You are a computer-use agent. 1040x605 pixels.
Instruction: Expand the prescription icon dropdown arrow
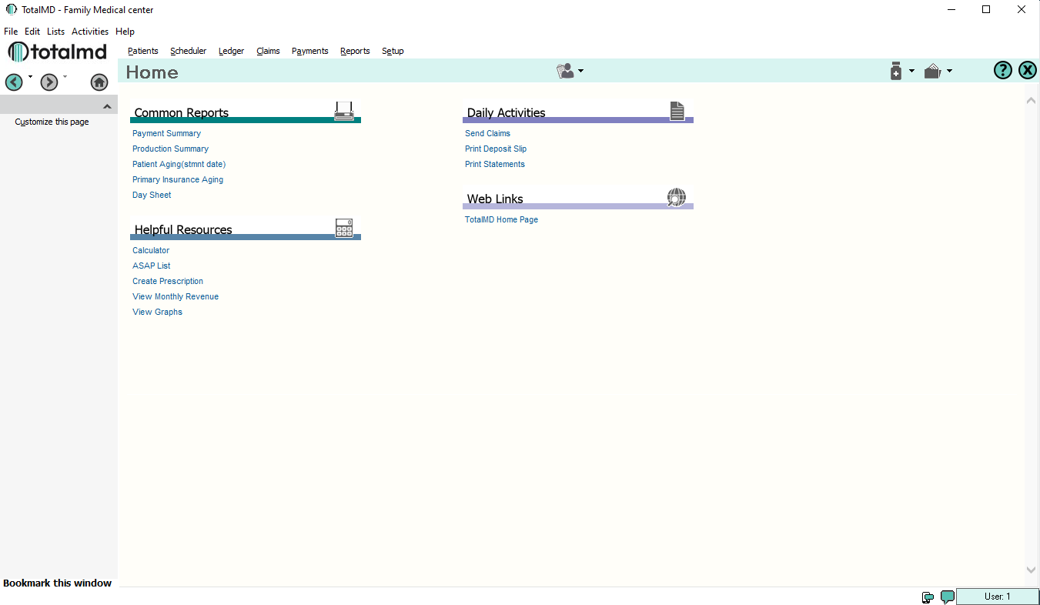[911, 71]
